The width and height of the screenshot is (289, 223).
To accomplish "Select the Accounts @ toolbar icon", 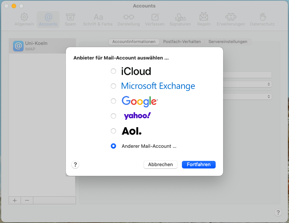I will [48, 17].
